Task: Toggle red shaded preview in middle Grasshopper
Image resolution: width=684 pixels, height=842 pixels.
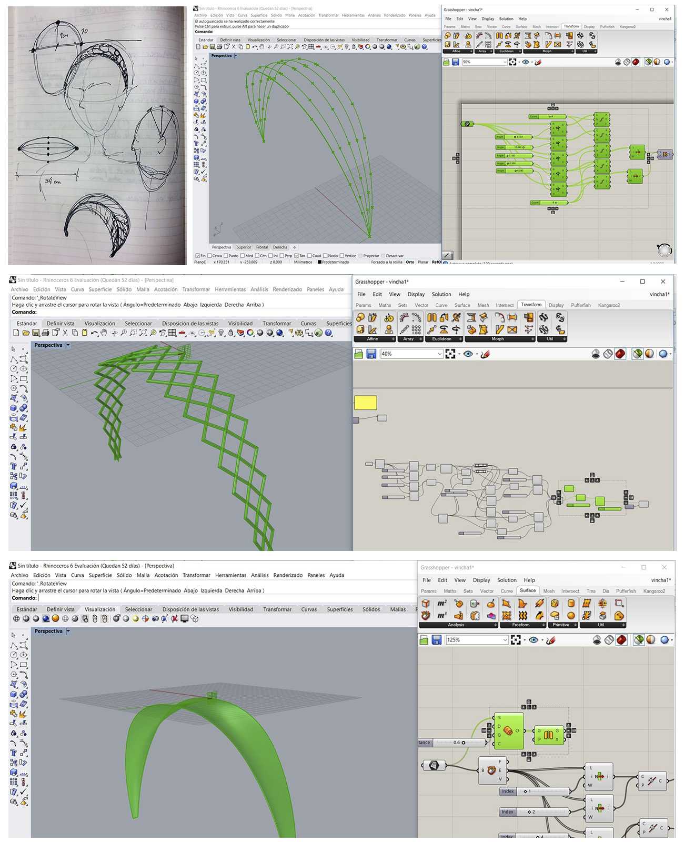Action: tap(620, 354)
